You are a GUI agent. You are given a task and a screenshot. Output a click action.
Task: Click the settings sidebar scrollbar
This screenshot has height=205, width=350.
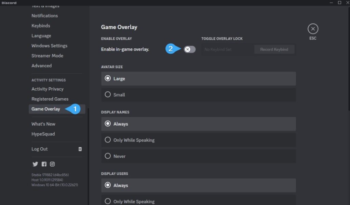(x=89, y=156)
